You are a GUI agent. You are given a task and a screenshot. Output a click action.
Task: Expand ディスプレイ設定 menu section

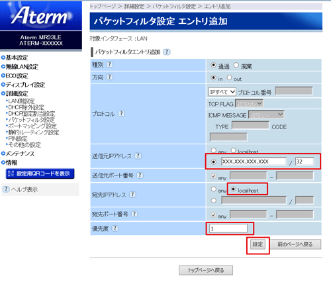point(23,85)
